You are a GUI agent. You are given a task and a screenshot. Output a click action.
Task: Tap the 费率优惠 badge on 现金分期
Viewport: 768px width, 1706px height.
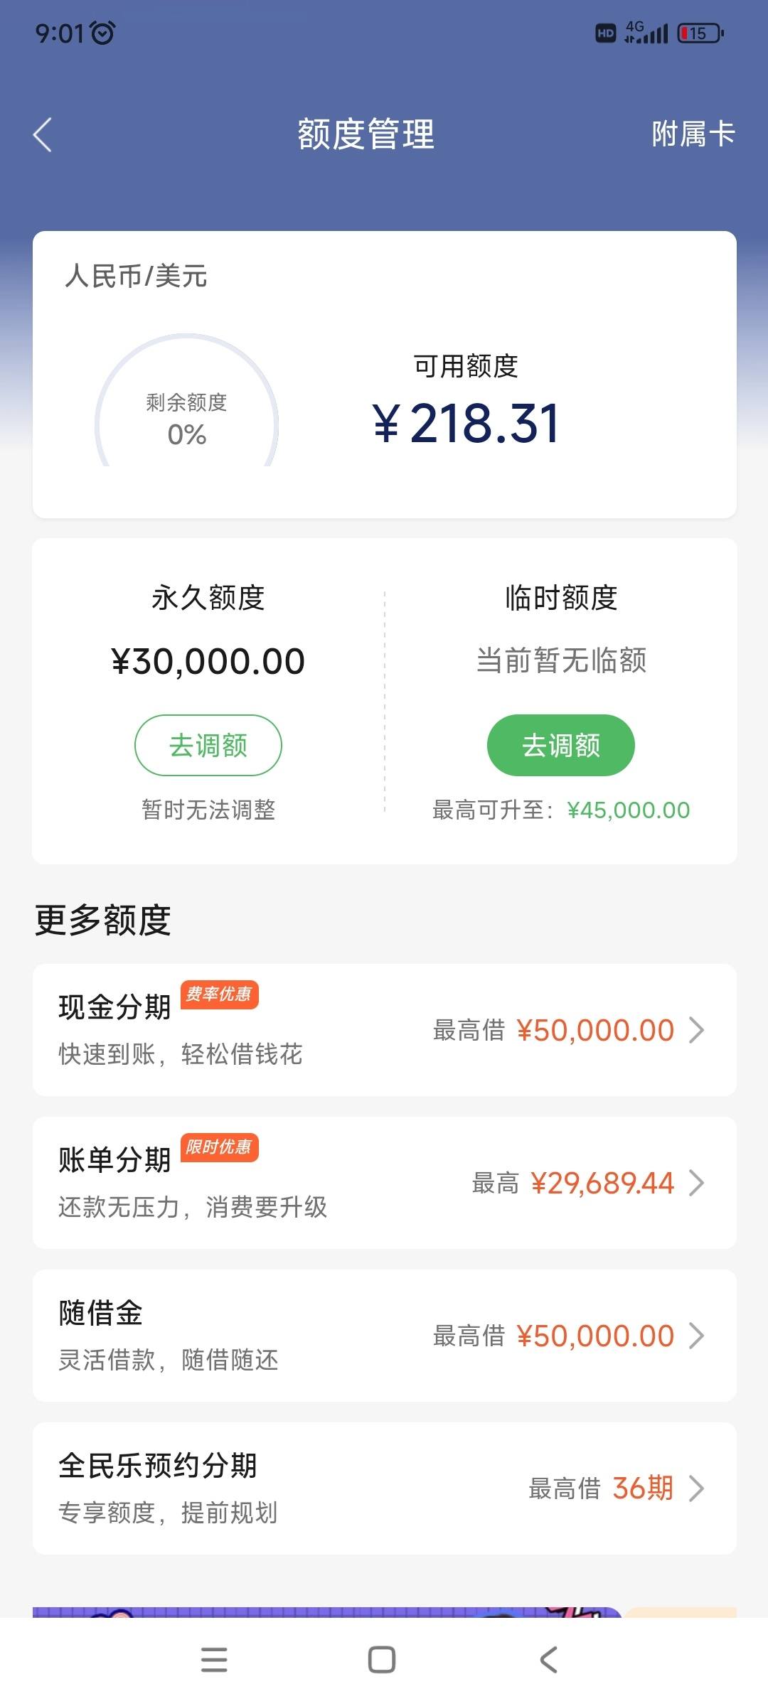point(220,994)
